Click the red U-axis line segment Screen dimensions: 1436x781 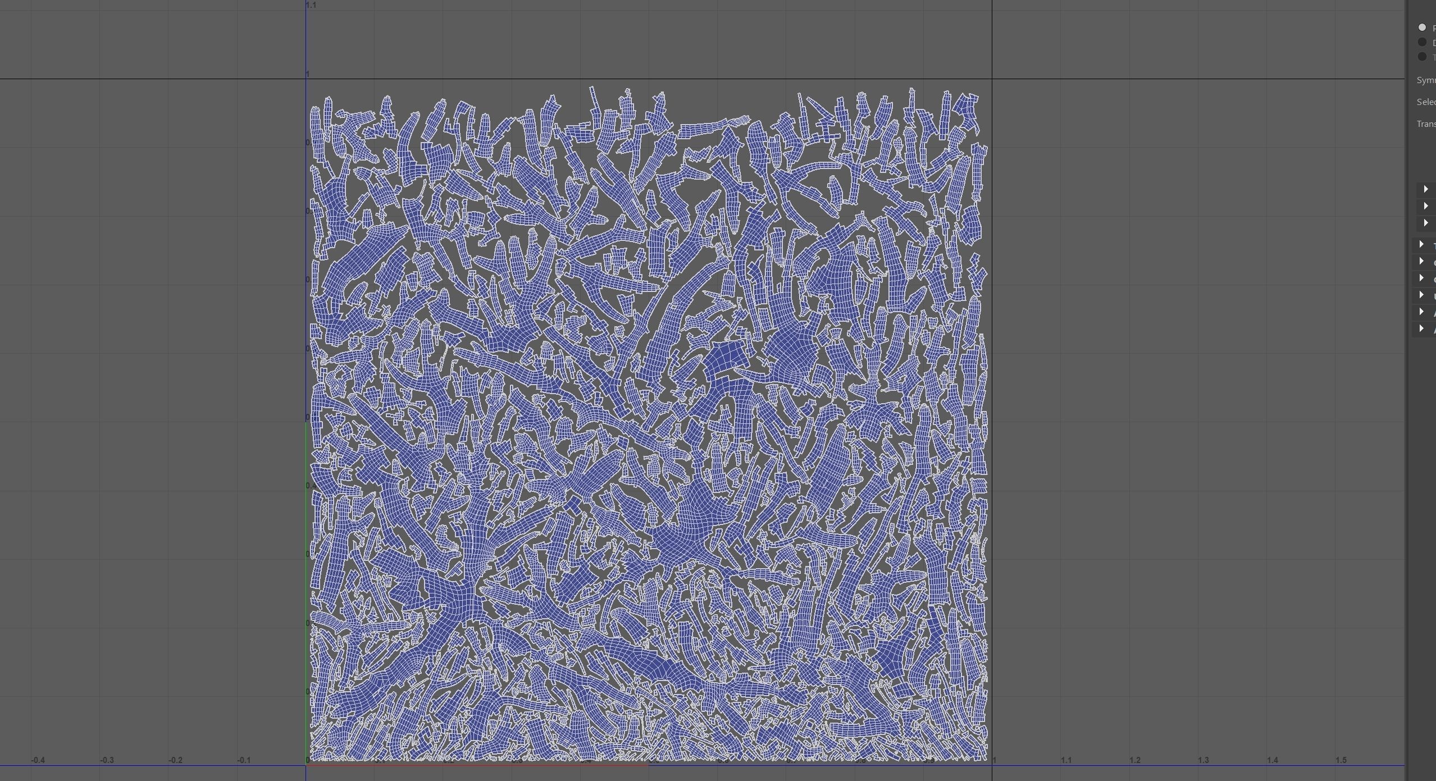[477, 765]
